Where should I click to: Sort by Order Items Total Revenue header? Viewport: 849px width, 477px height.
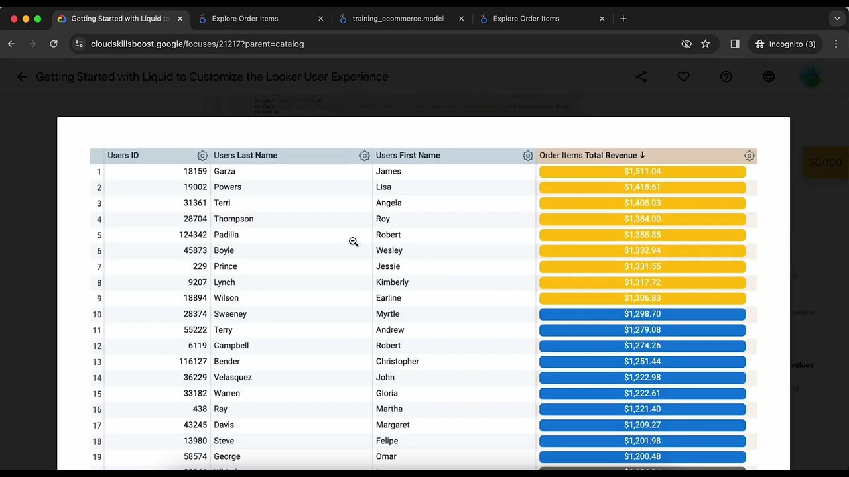(592, 156)
